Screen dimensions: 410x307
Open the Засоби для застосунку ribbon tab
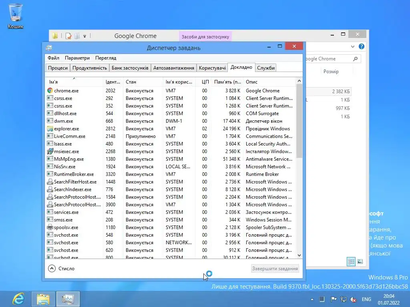click(x=205, y=37)
